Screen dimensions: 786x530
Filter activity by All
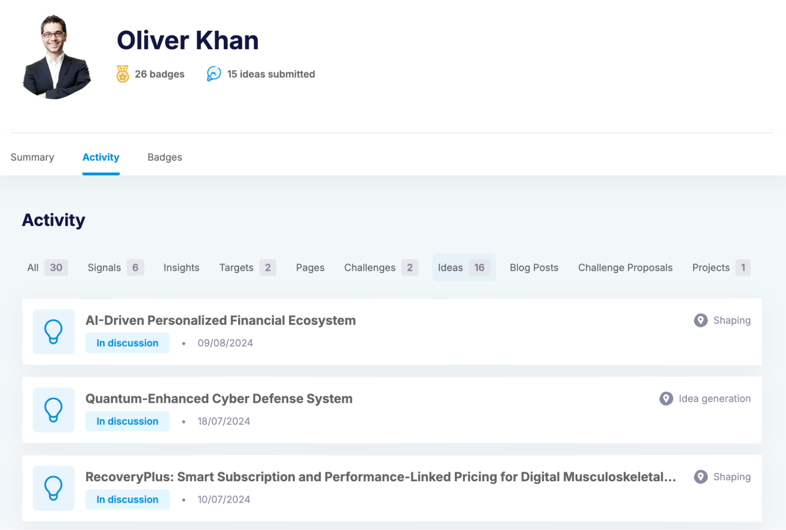[x=48, y=268]
